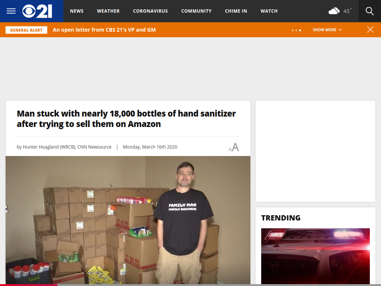This screenshot has width=381, height=286.
Task: Dismiss the orange alert banner
Action: 370,30
